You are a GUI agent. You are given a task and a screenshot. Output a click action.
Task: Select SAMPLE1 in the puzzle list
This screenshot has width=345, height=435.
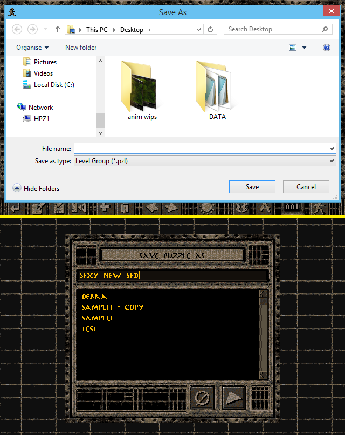pos(97,318)
